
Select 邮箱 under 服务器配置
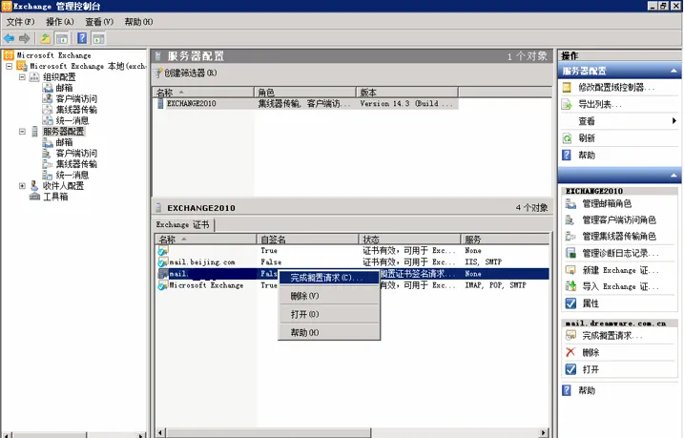tap(64, 142)
